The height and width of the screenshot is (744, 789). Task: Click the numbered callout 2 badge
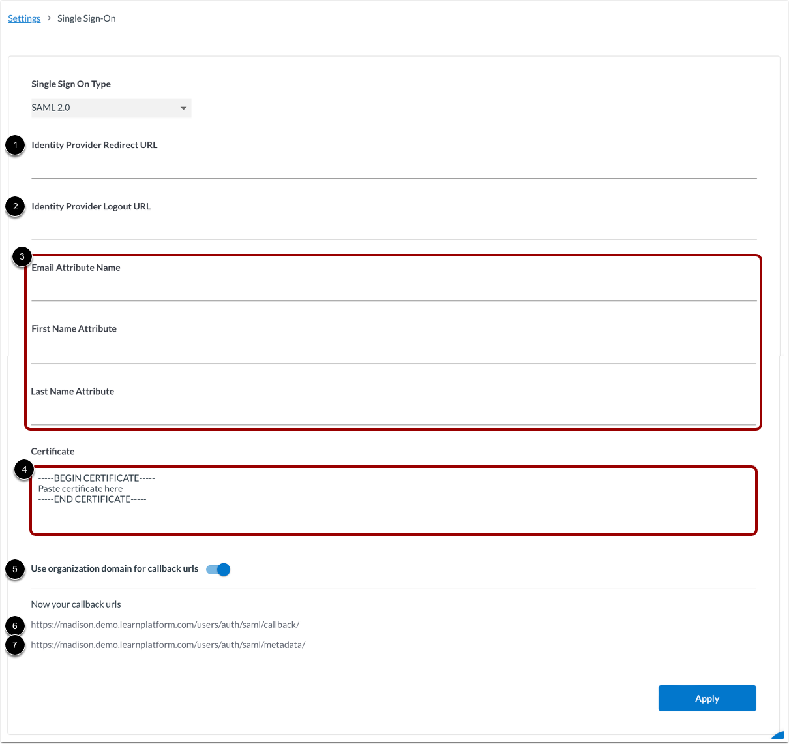(15, 207)
